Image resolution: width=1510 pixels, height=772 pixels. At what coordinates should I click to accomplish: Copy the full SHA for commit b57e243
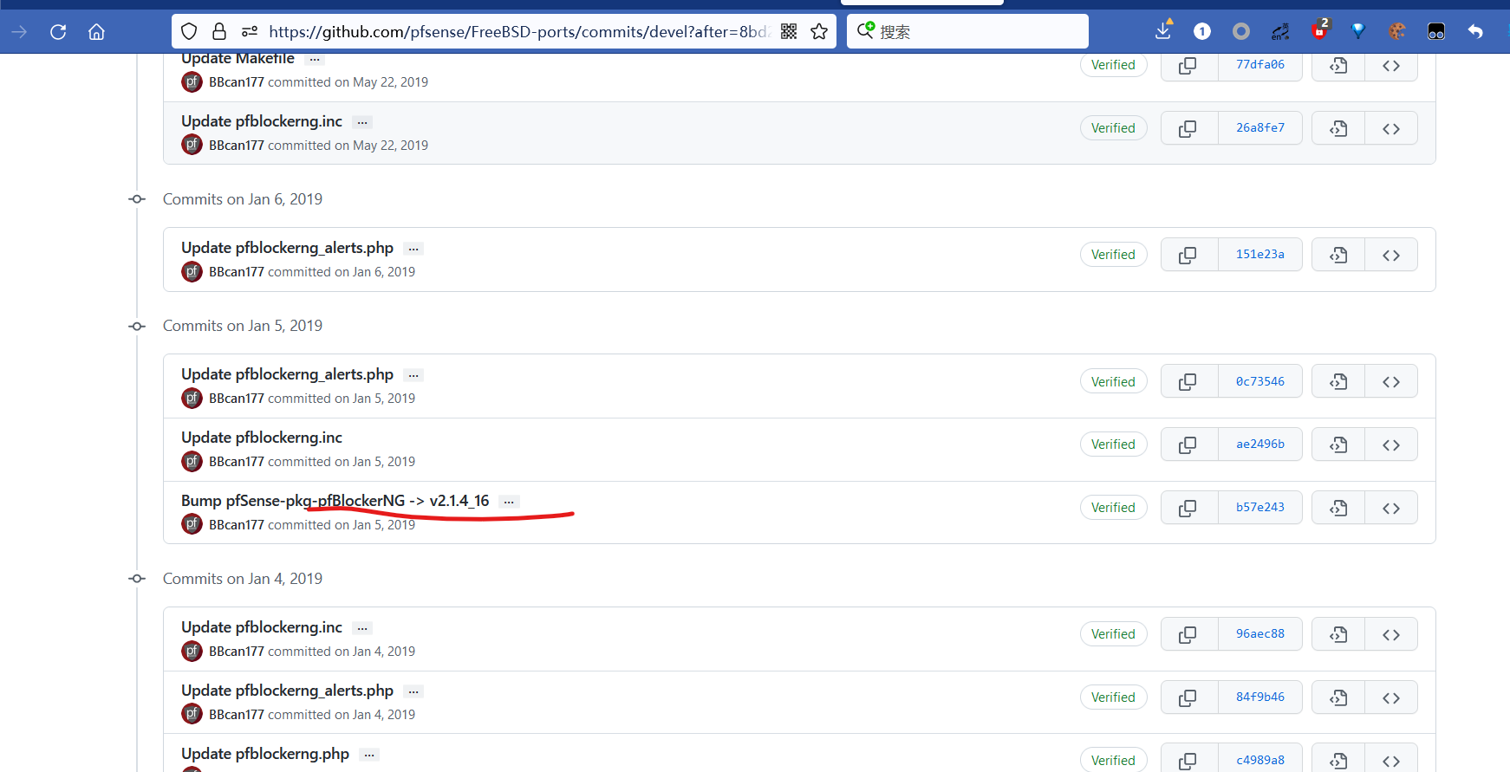pos(1188,508)
